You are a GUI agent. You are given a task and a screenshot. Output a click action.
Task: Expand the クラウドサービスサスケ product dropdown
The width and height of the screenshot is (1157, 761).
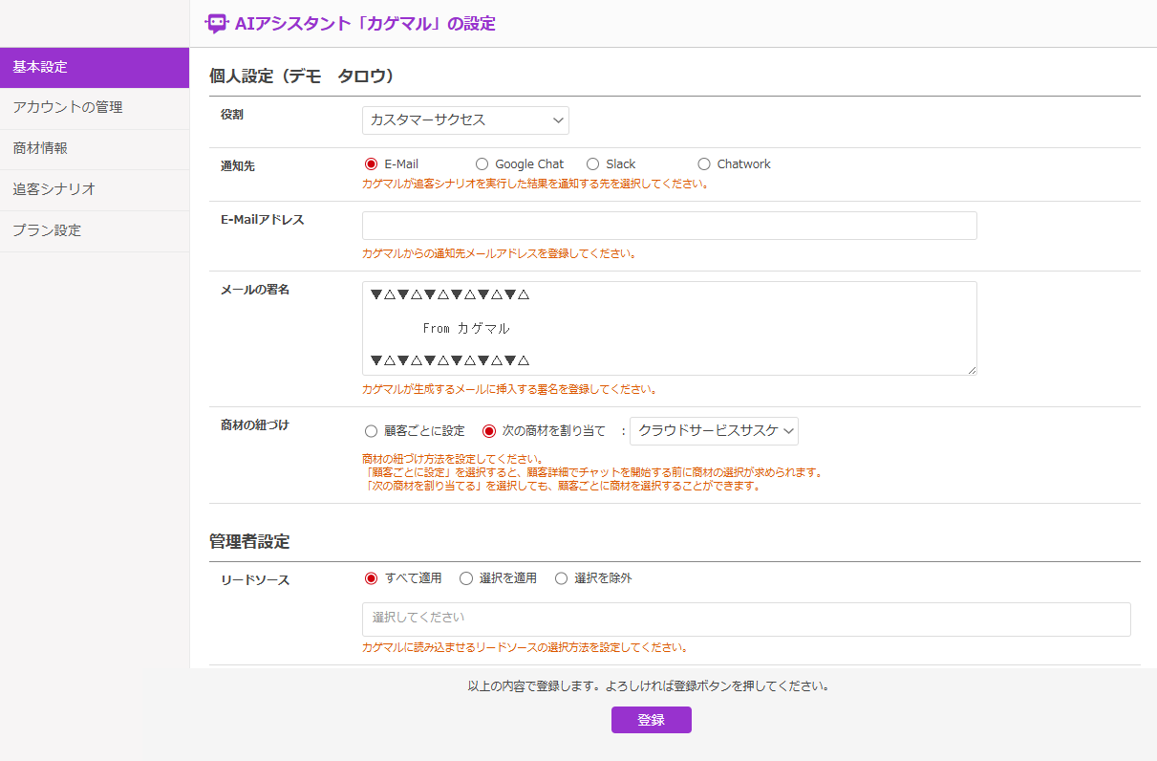(x=714, y=431)
